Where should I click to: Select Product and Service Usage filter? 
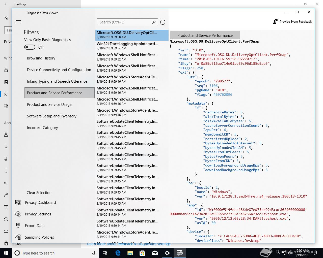click(60, 105)
